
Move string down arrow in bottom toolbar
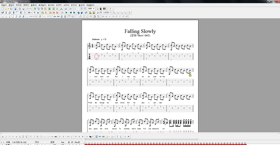(x=121, y=136)
